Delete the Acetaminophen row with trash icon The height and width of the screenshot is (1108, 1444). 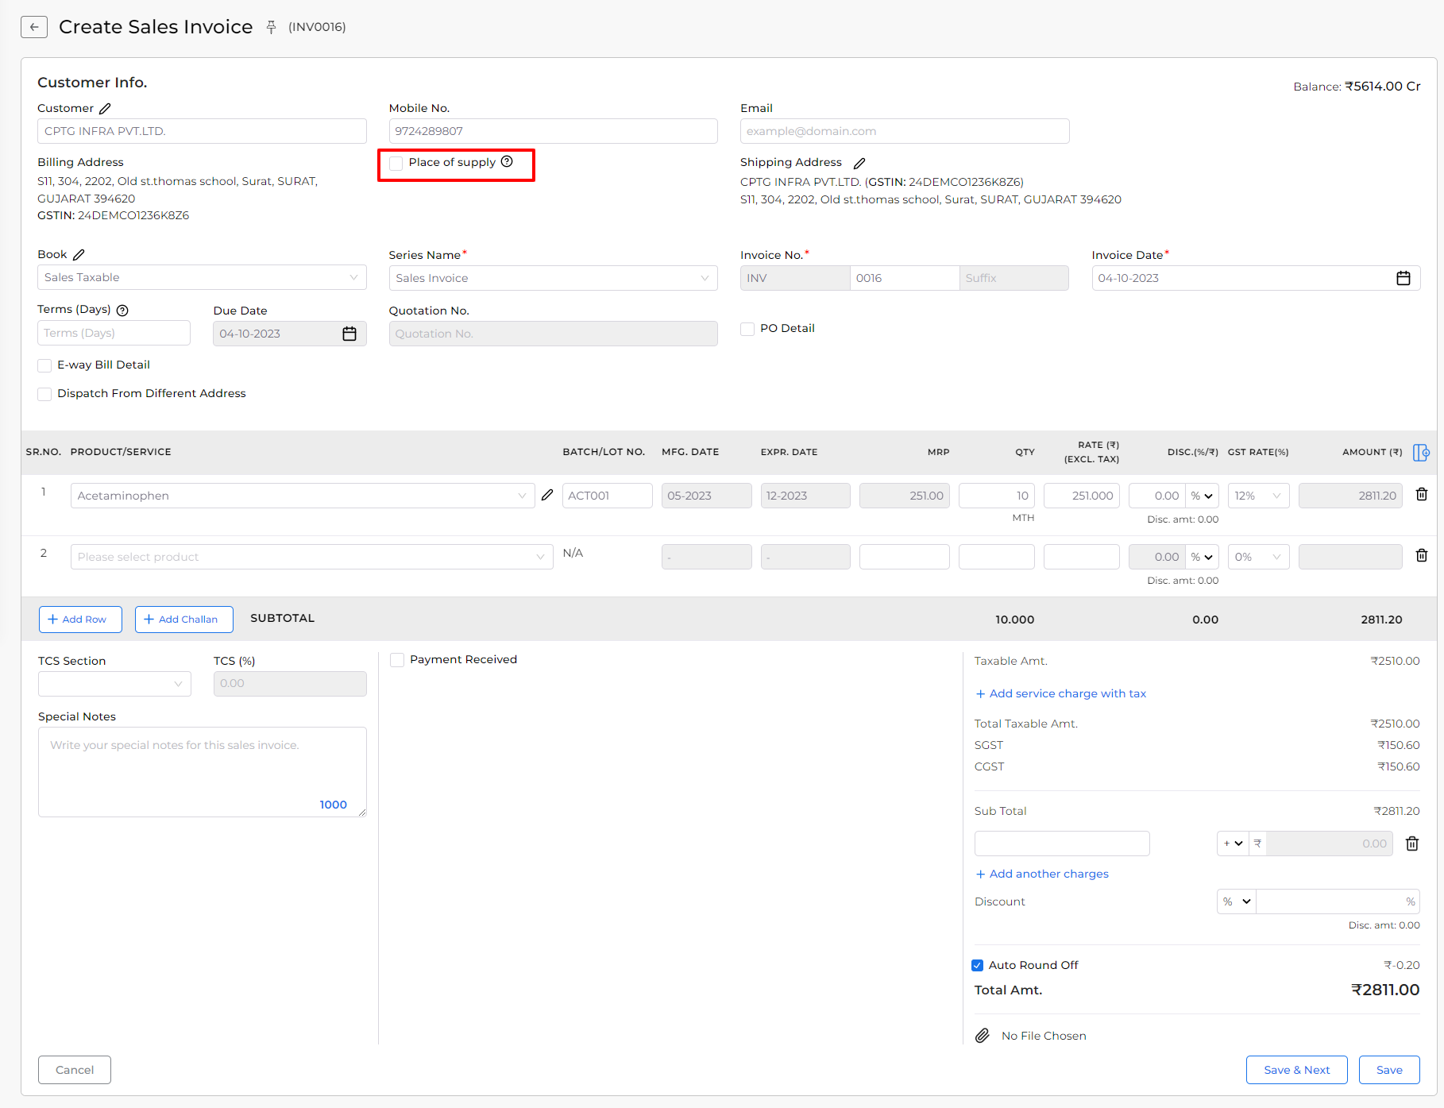coord(1422,494)
